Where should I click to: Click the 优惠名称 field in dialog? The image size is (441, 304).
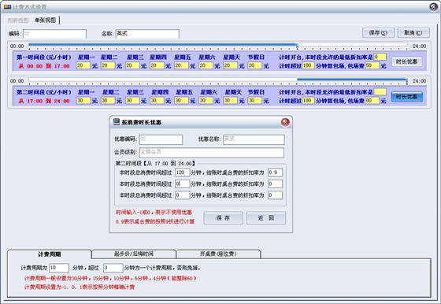254,139
